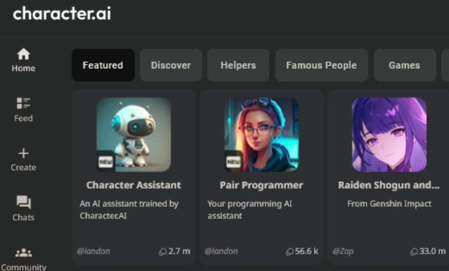The image size is (449, 271).
Task: Open Pair Programmer avatar image
Action: point(261,135)
